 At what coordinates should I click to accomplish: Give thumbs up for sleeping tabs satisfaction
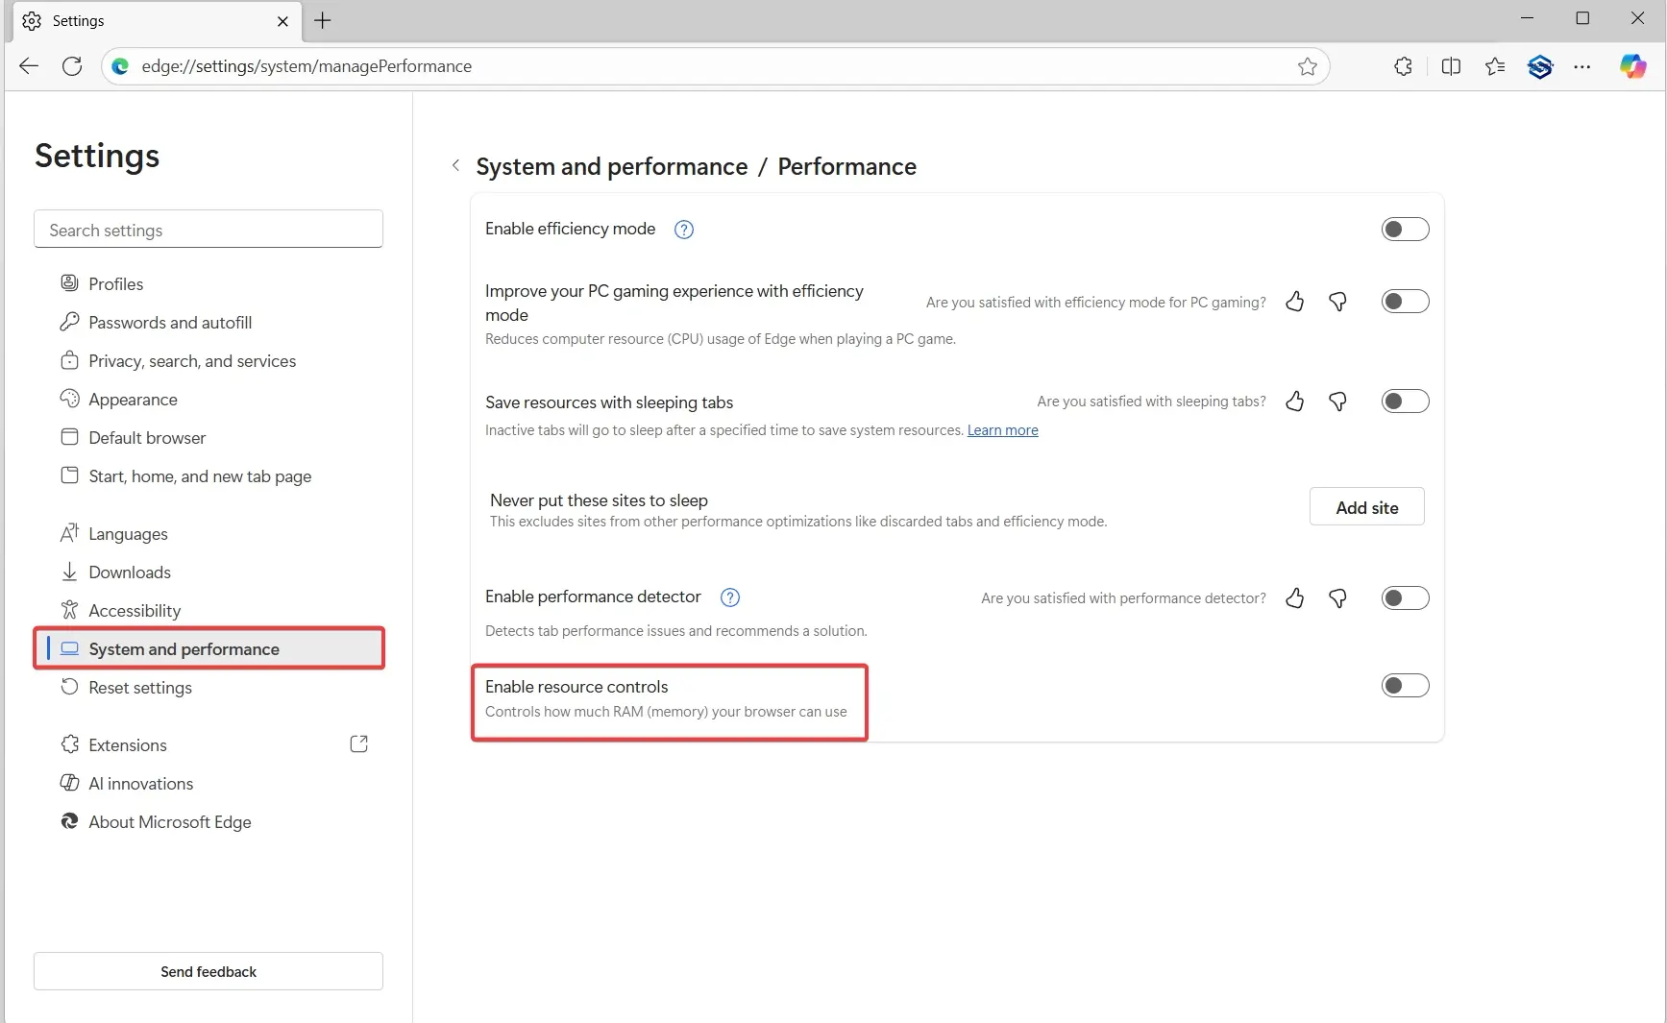click(x=1294, y=402)
